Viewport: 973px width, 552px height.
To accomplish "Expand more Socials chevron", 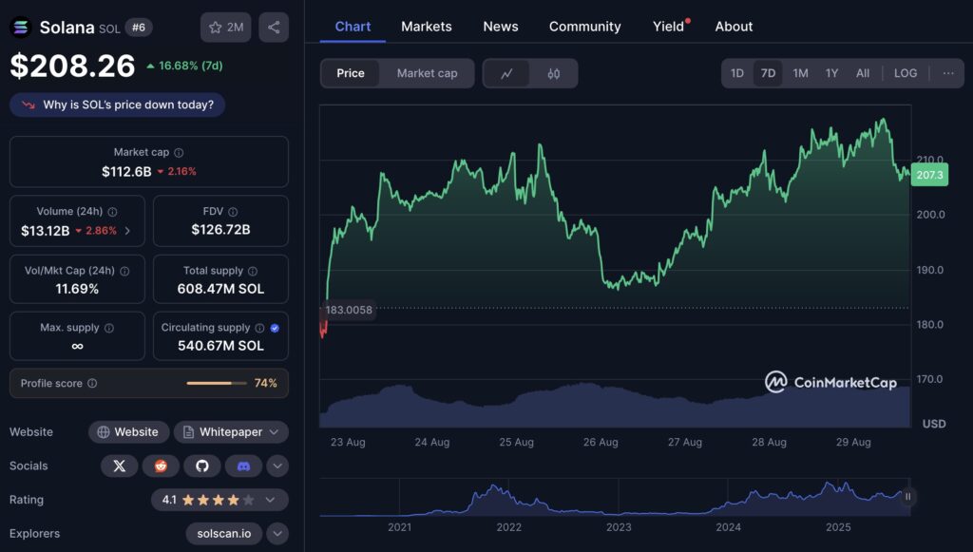I will [277, 466].
